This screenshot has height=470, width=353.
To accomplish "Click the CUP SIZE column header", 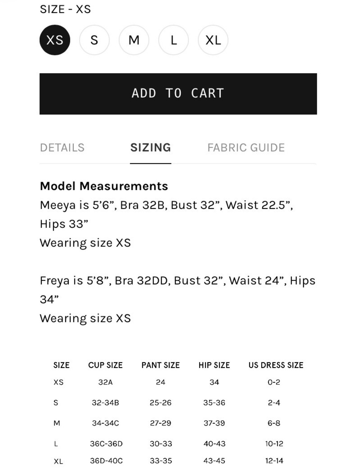I will [x=106, y=365].
